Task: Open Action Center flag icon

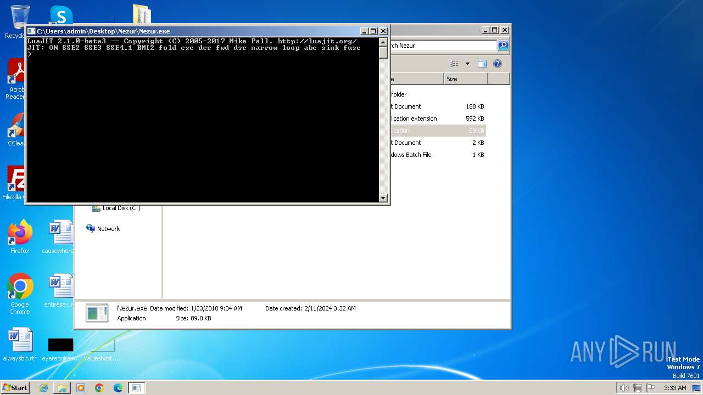Action: tap(650, 388)
